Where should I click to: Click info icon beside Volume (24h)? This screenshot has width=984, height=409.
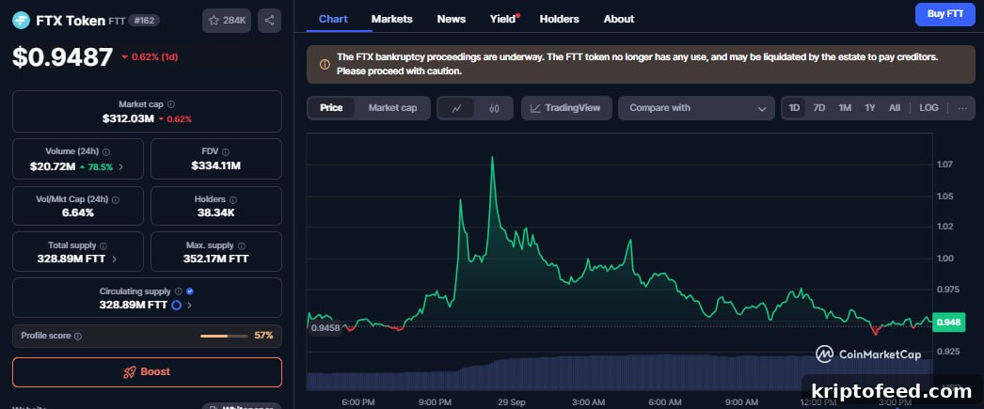106,151
